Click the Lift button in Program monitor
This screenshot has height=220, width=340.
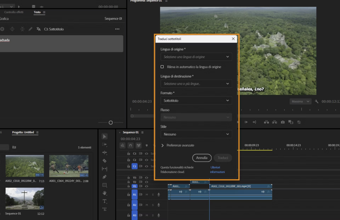267,122
